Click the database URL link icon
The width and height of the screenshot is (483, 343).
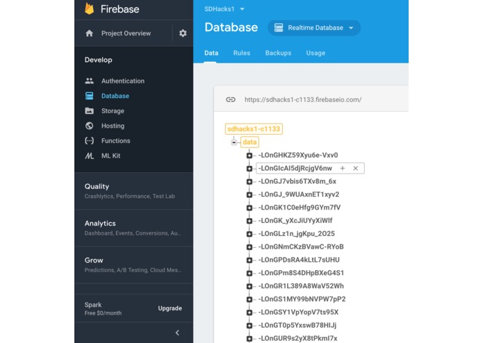click(x=231, y=100)
